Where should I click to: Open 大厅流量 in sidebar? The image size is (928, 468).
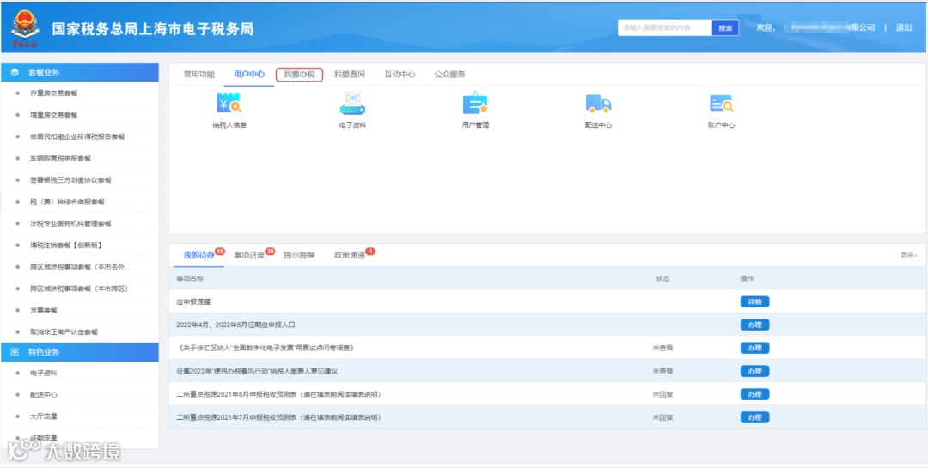click(43, 416)
